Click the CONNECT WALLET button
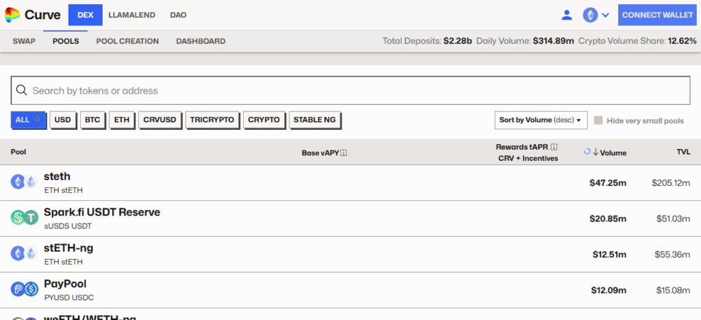Viewport: 701px width, 320px height. (657, 15)
